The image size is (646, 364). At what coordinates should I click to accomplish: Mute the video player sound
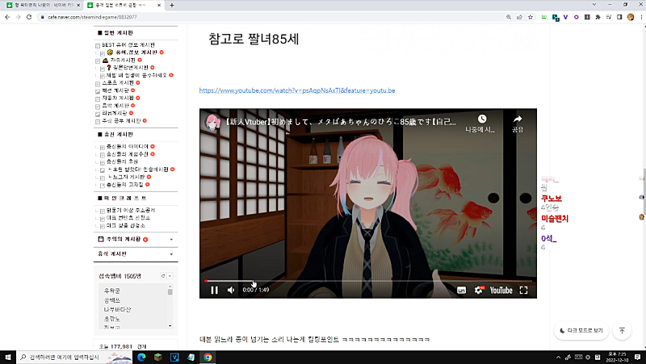tap(231, 291)
